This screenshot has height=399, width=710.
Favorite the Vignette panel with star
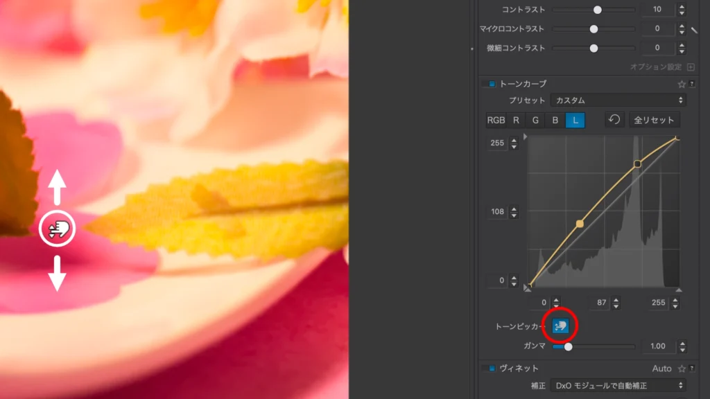pos(681,369)
